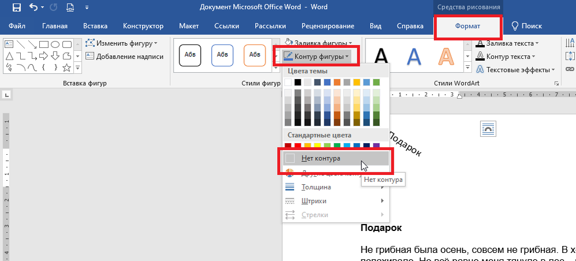Expand the full shapes gallery
This screenshot has width=576, height=261.
[78, 68]
